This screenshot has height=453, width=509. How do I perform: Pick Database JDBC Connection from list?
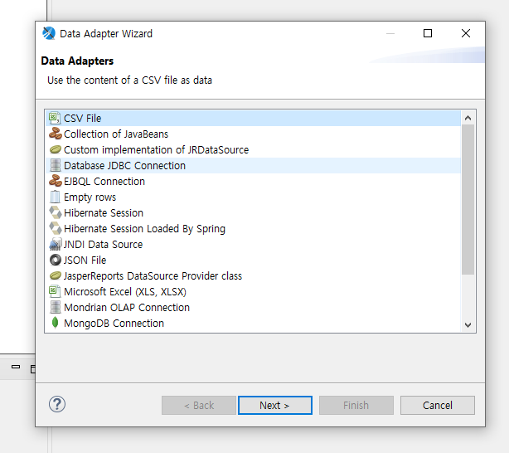(253, 165)
